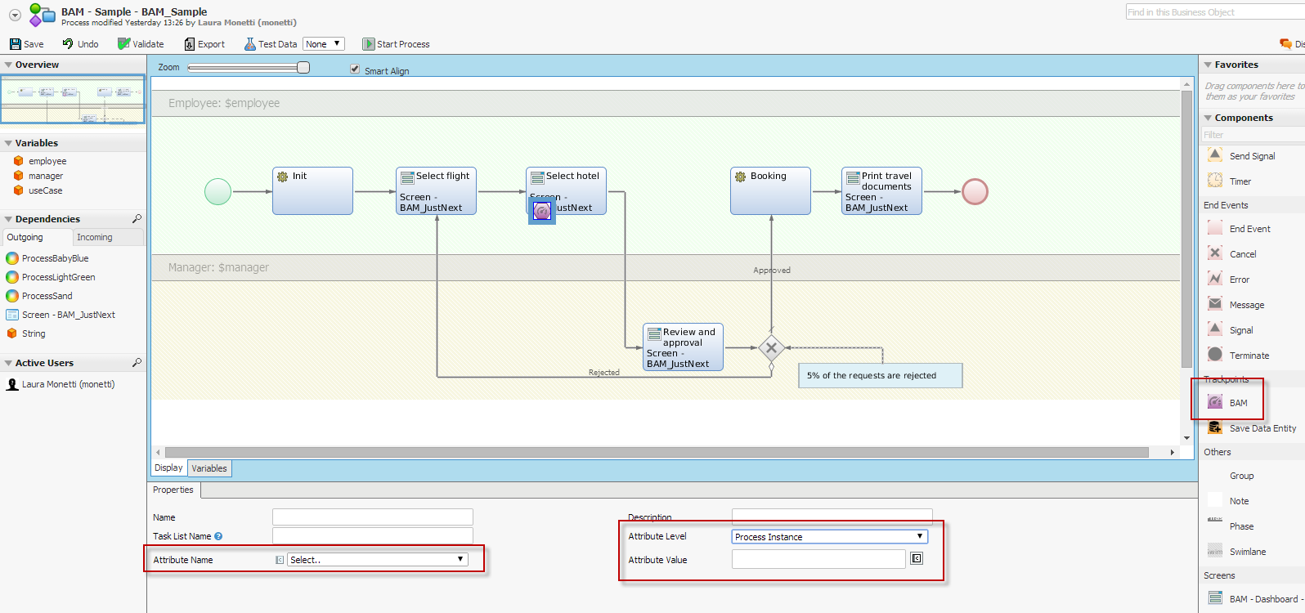Select the Review and approval task
Screen dimensions: 1305x613
click(683, 347)
